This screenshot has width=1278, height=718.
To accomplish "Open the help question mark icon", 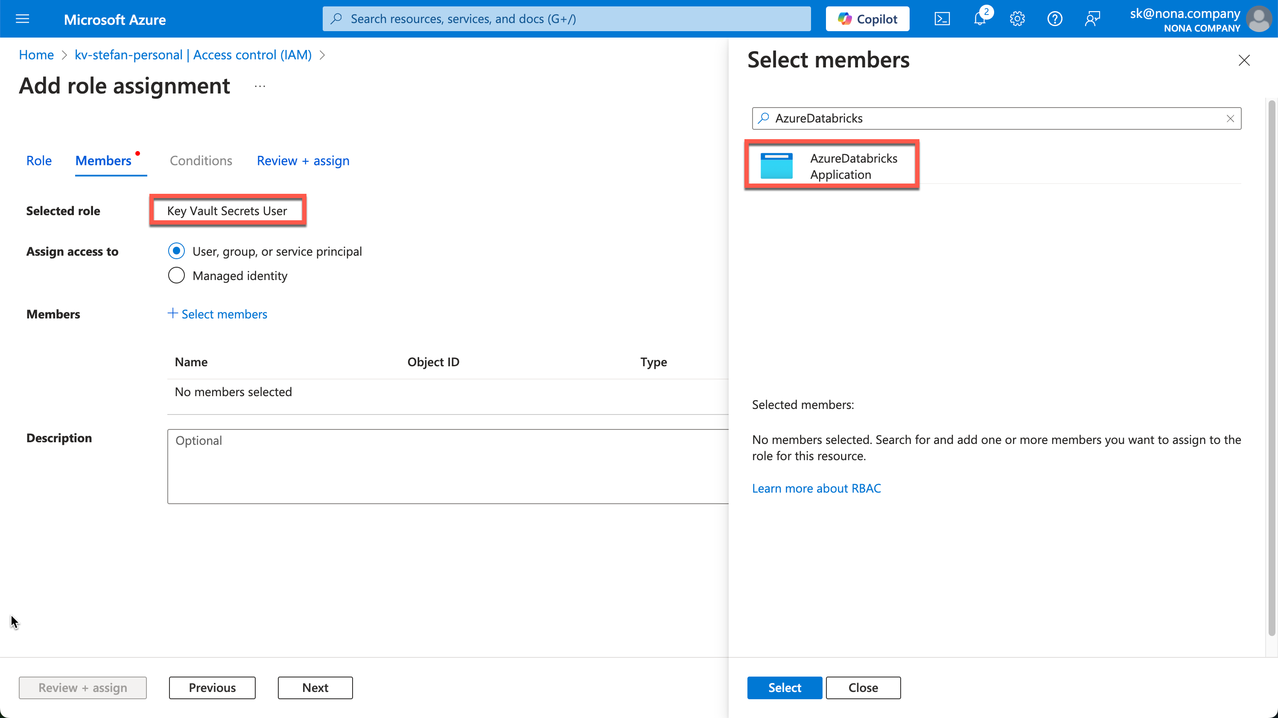I will [x=1054, y=19].
